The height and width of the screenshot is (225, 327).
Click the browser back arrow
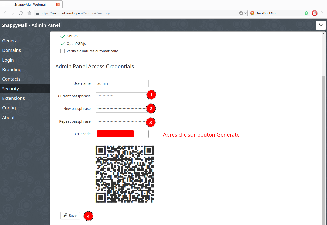(x=5, y=13)
